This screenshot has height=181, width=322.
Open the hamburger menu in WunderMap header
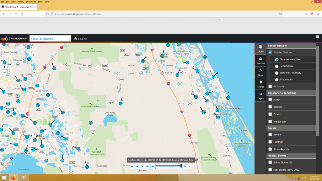(x=317, y=36)
